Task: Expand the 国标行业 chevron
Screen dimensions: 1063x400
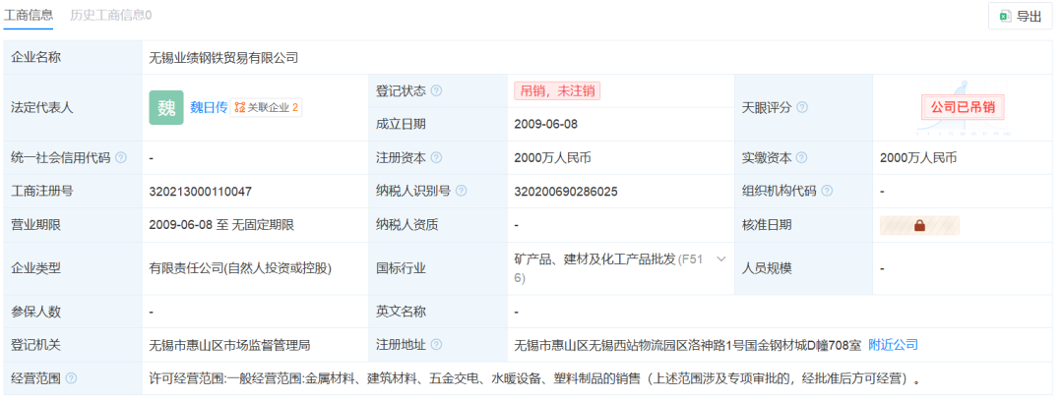Action: pos(721,259)
